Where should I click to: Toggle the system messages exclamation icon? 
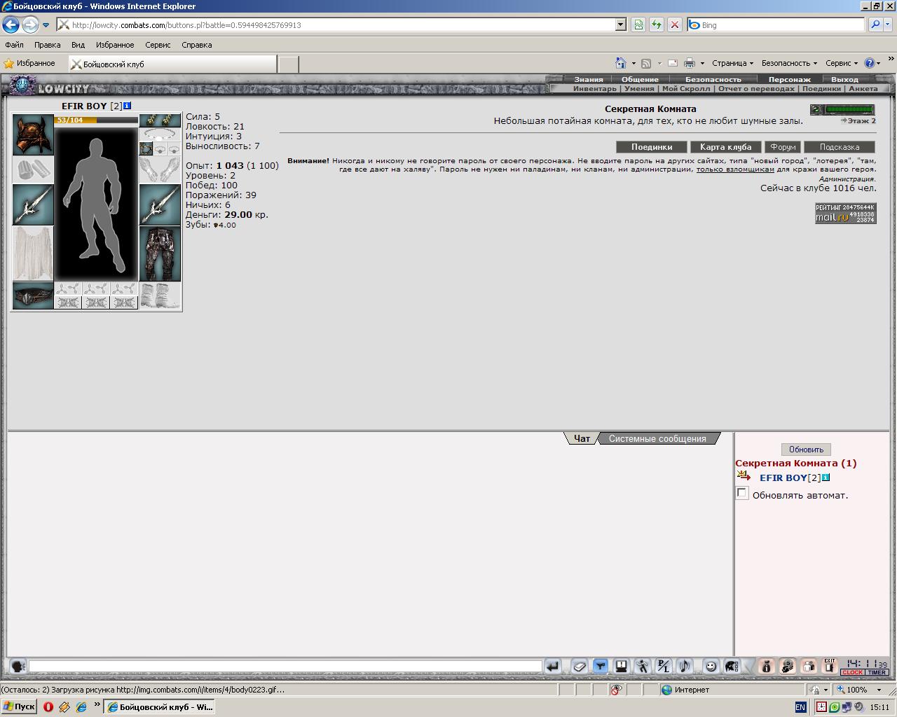621,667
